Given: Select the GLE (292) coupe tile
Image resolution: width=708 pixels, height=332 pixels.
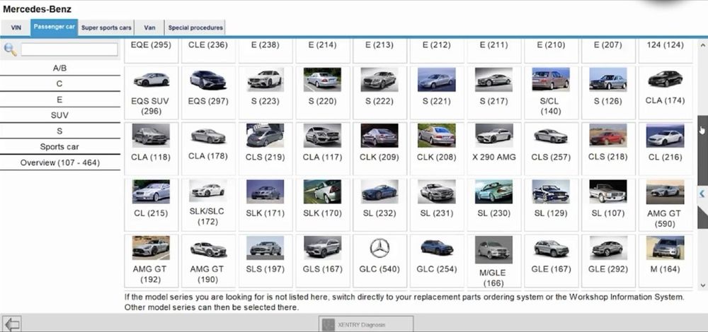Looking at the screenshot, I should tap(608, 261).
